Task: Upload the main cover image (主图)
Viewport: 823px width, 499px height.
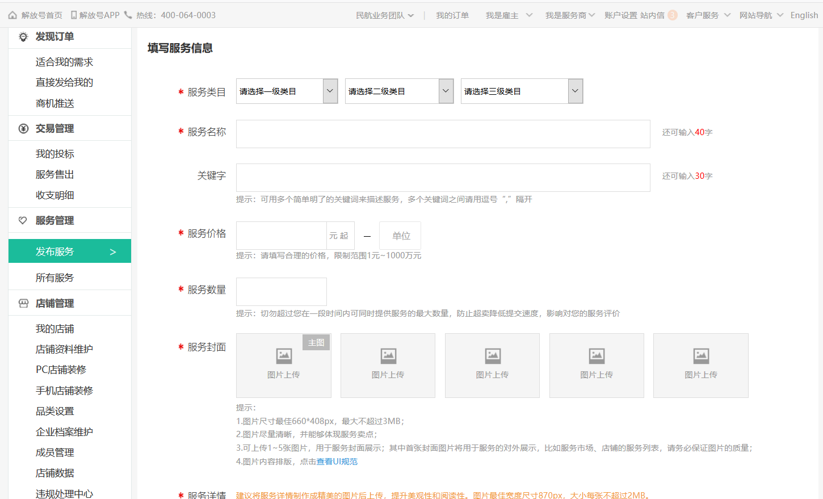Action: coord(283,365)
